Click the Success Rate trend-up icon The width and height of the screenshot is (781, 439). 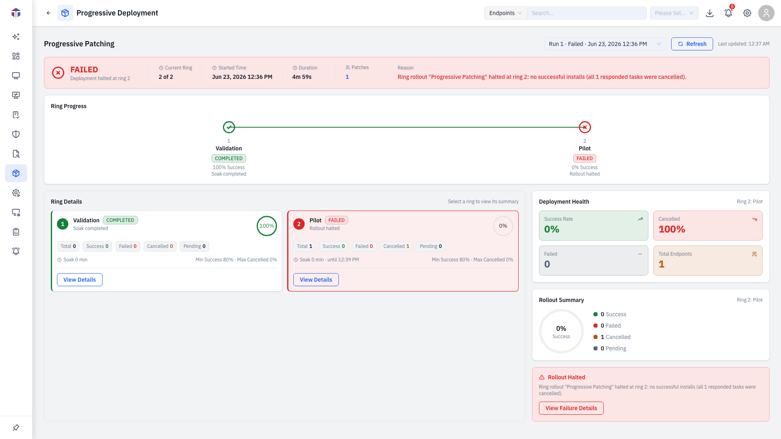coord(640,219)
